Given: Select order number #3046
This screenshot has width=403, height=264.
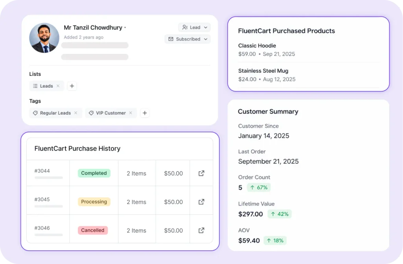Looking at the screenshot, I should pos(42,228).
